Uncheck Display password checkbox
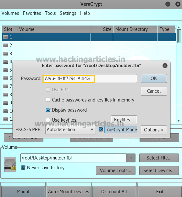This screenshot has width=182, height=197. click(48, 110)
